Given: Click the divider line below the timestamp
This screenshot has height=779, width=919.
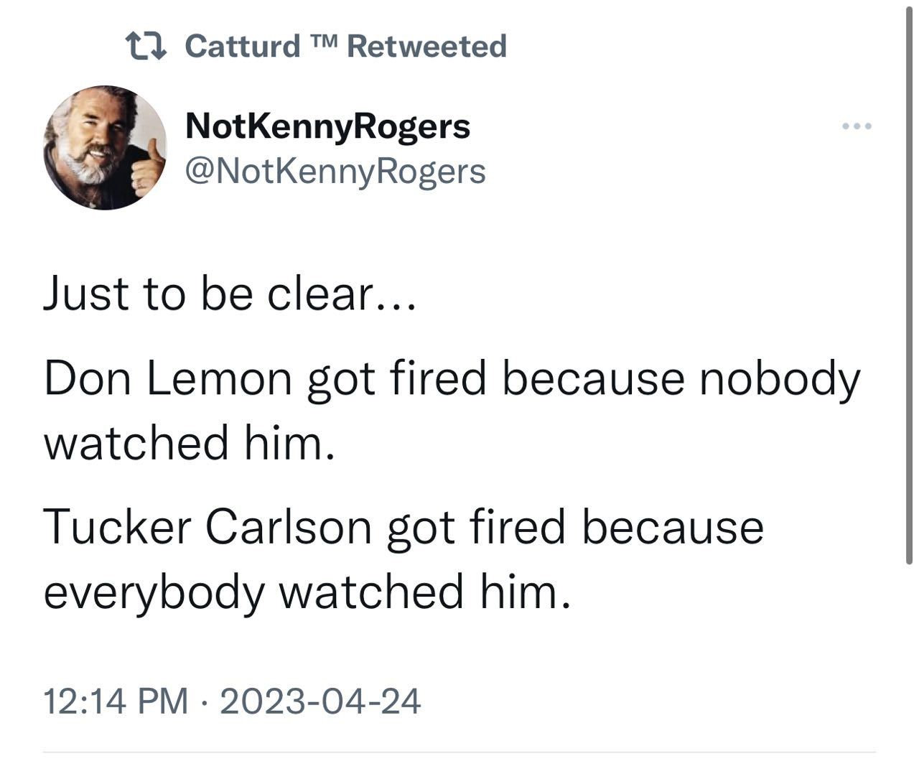Looking at the screenshot, I should pos(459,752).
